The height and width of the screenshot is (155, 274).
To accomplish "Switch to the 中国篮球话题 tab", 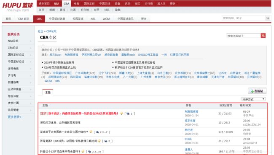I will point(57,19).
